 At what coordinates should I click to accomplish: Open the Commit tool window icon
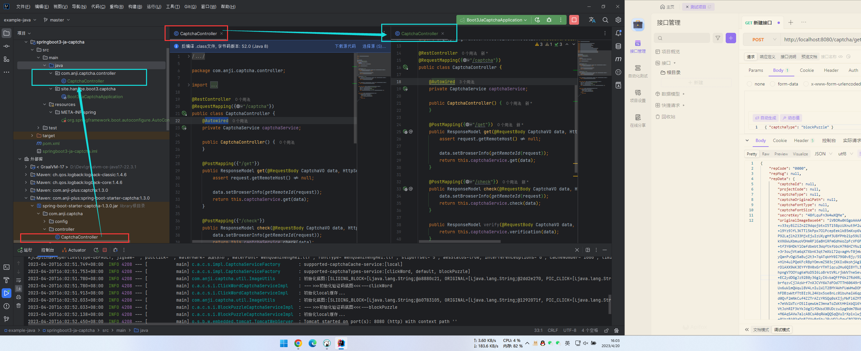coord(7,46)
